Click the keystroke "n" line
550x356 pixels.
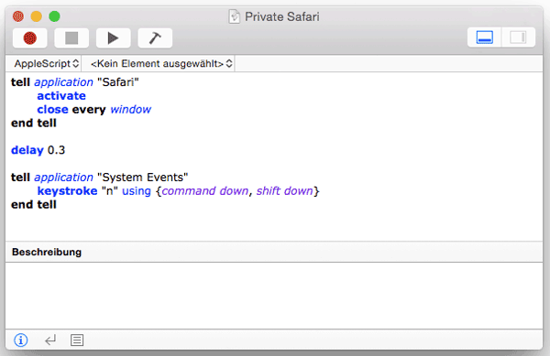click(178, 191)
